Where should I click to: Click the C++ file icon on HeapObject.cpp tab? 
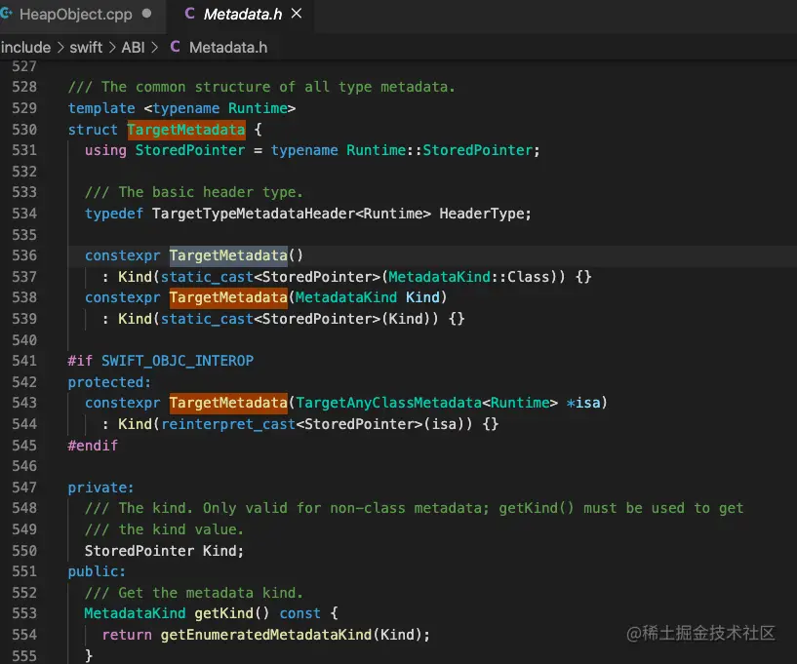[x=7, y=14]
